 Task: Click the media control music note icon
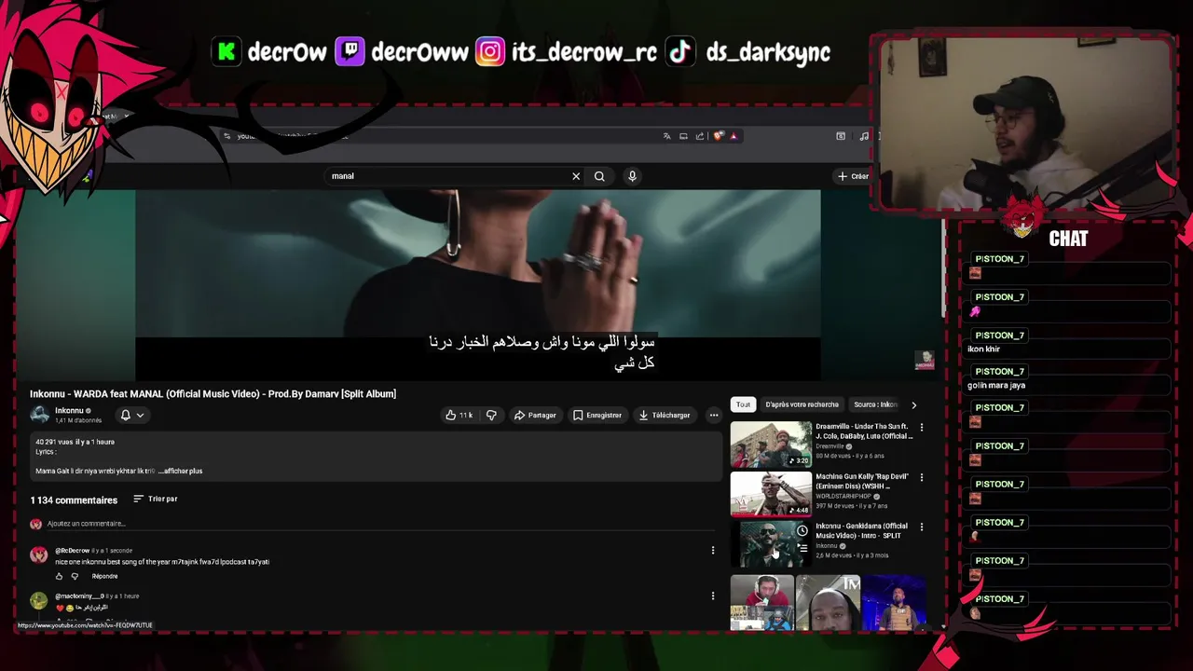click(x=864, y=136)
